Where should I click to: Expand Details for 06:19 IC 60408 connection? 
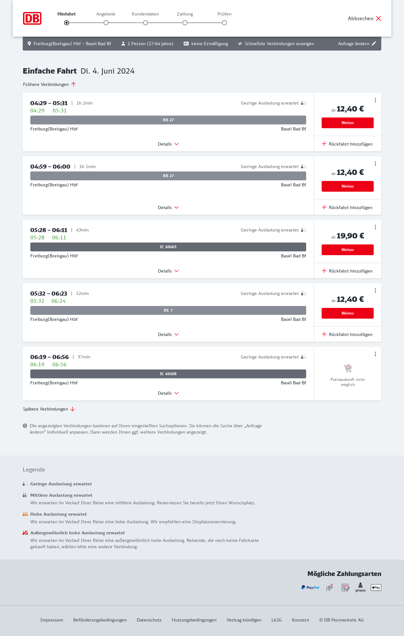(168, 393)
